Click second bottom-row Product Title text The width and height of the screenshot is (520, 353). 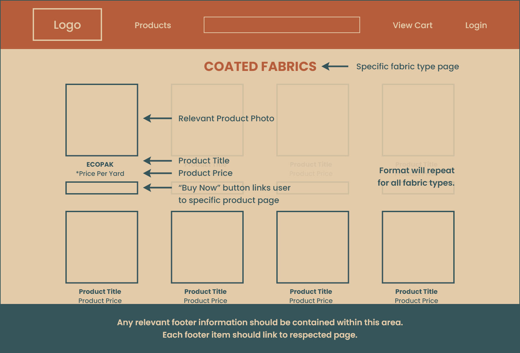205,292
